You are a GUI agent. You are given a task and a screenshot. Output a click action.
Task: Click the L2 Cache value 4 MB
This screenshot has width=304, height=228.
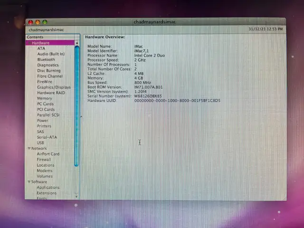tap(139, 74)
